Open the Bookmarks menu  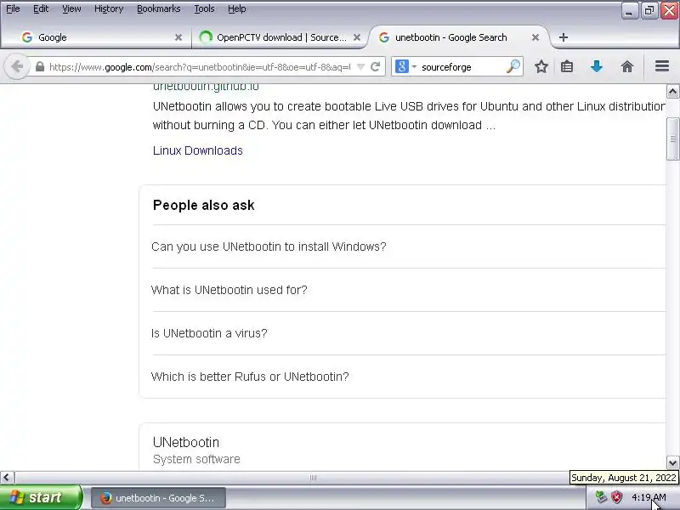[159, 8]
